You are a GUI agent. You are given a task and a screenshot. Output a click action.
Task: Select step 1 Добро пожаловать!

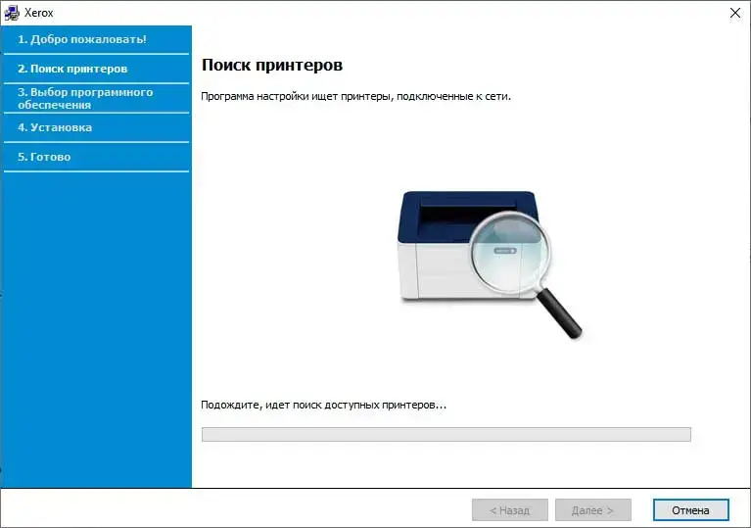[x=82, y=39]
